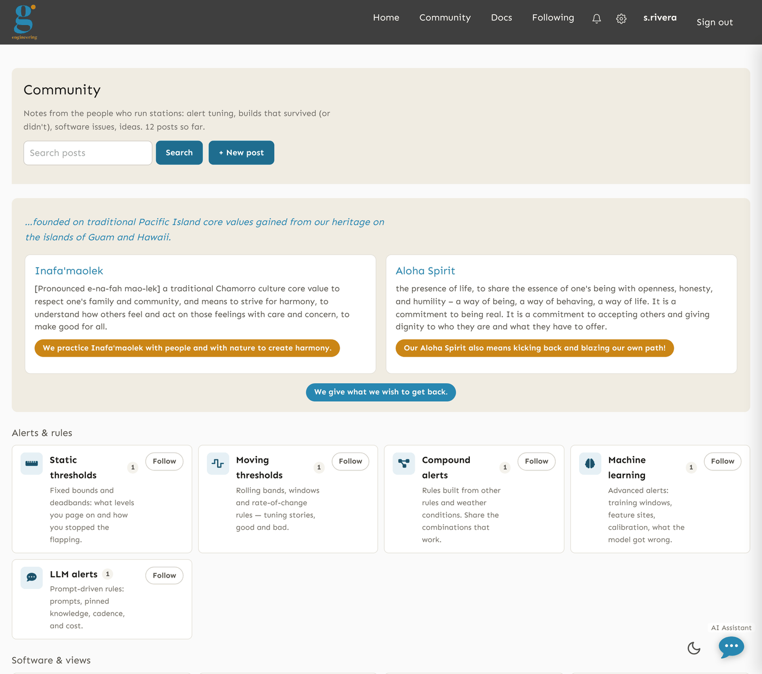Click the AI Assistant label text
Screen dimensions: 762x674
click(731, 628)
